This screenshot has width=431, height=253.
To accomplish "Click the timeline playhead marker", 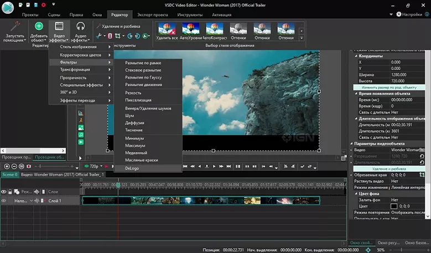I will (118, 185).
